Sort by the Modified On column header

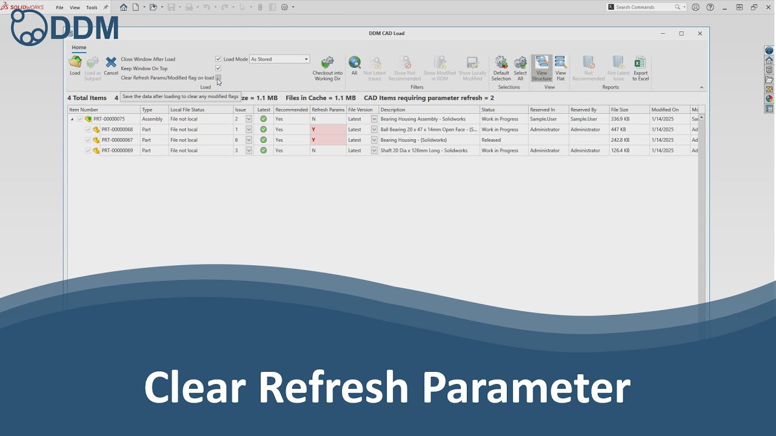tap(670, 110)
